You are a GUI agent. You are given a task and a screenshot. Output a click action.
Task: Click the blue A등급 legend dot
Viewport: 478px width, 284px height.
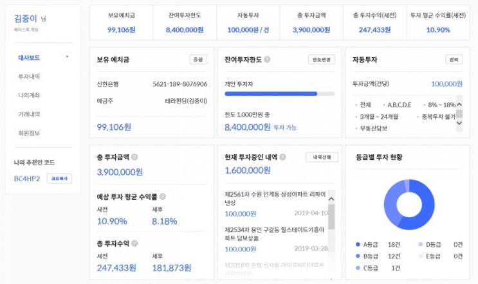(x=358, y=245)
